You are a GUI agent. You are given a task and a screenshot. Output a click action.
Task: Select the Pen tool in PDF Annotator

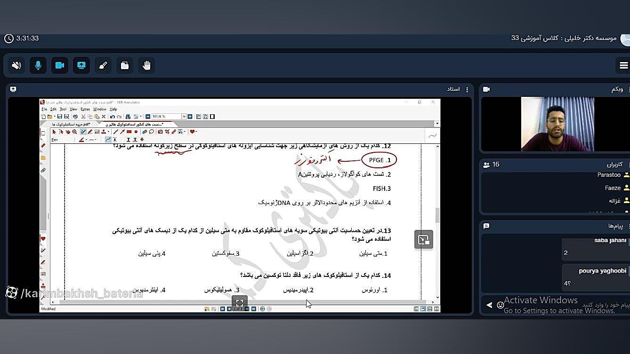pos(83,132)
